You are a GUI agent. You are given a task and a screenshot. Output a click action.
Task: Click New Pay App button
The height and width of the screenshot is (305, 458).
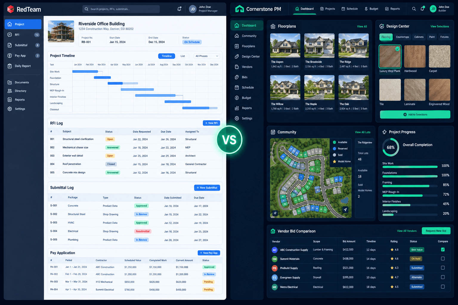[209, 253]
